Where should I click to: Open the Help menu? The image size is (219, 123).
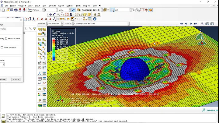point(95,6)
